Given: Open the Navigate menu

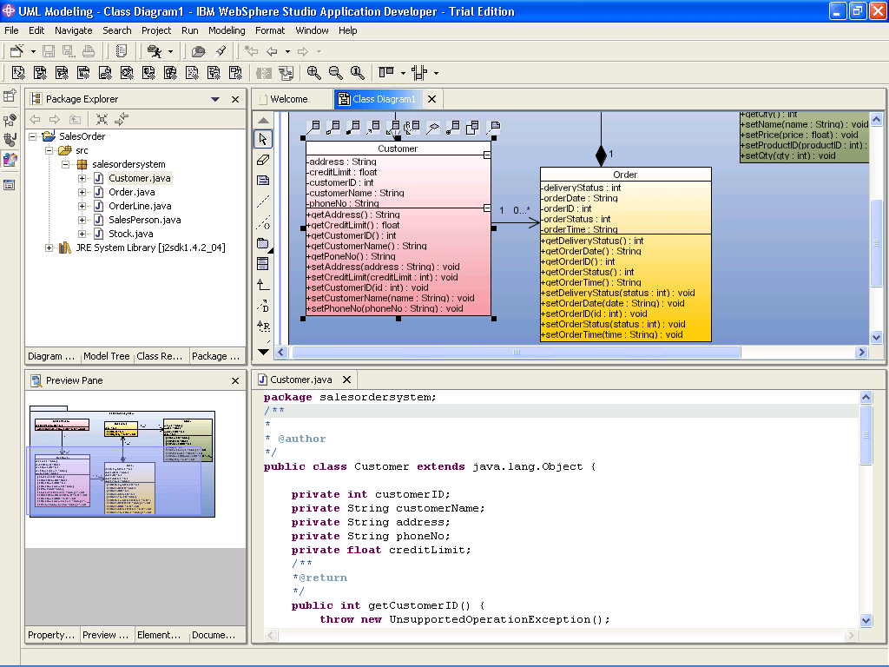Looking at the screenshot, I should [74, 30].
